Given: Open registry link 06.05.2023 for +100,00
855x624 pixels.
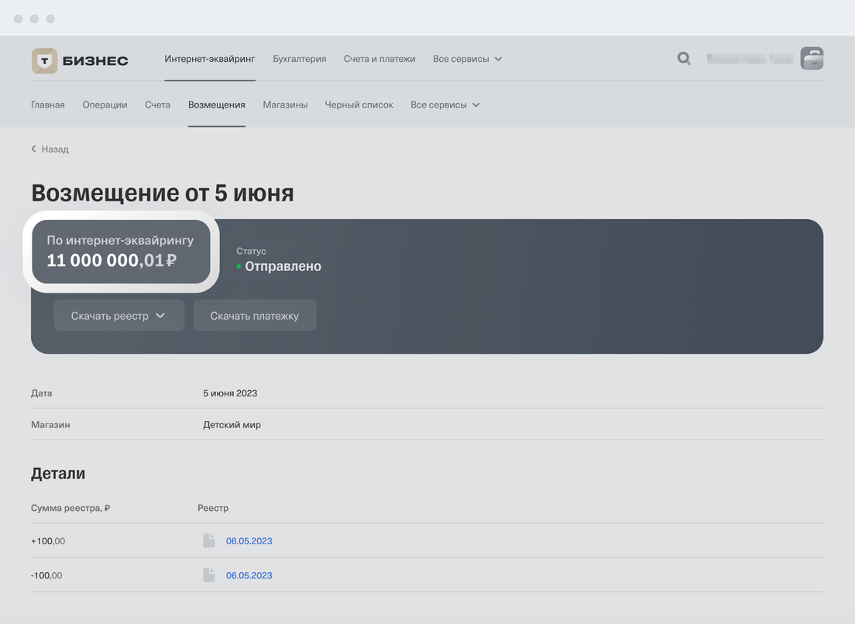Looking at the screenshot, I should pyautogui.click(x=249, y=541).
